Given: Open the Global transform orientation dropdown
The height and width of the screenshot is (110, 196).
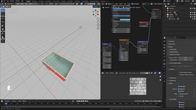Looking at the screenshot, I should pyautogui.click(x=42, y=4).
